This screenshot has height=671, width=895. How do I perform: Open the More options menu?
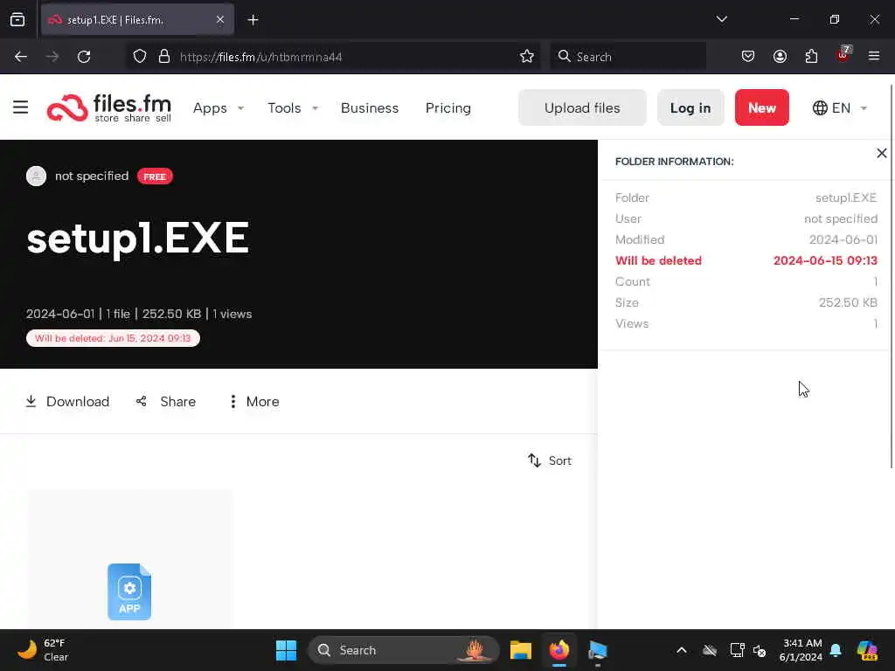click(254, 402)
